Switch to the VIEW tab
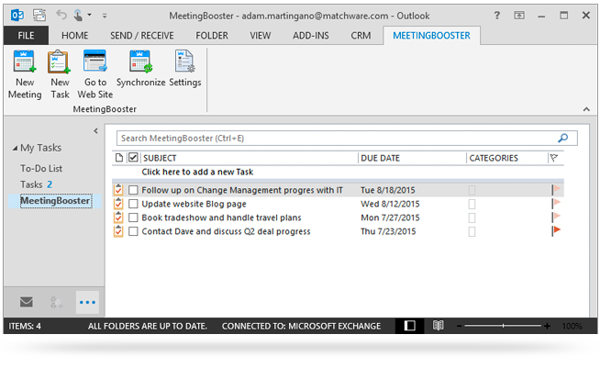Screen dimensions: 600x368 coord(261,36)
